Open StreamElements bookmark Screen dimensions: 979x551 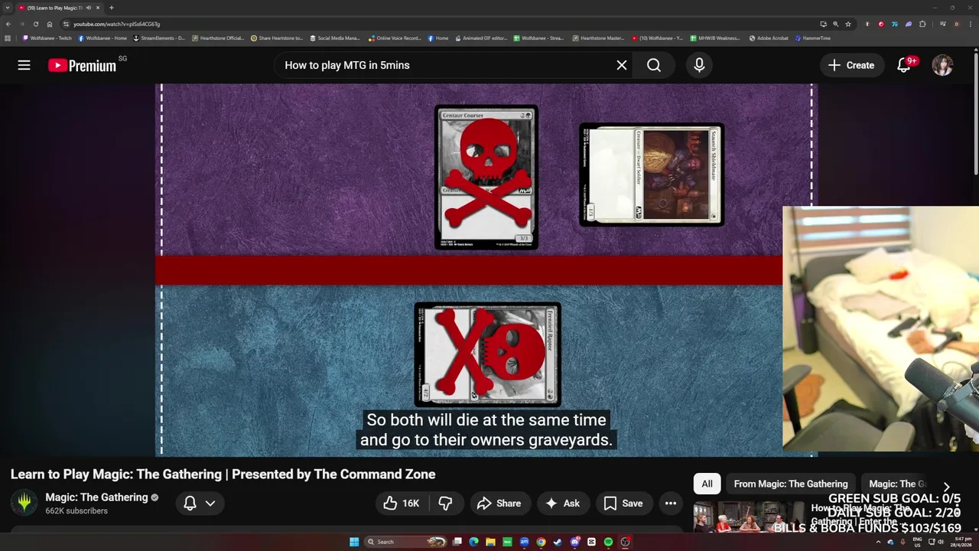click(x=159, y=37)
